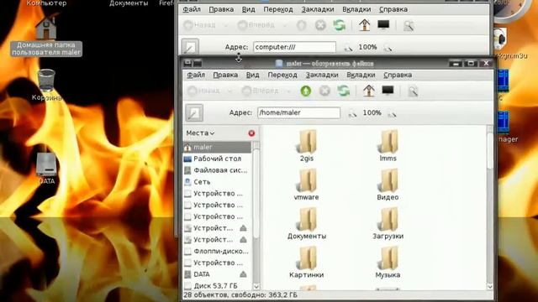Open the Видео folder
This screenshot has width=538, height=302.
[x=388, y=185]
